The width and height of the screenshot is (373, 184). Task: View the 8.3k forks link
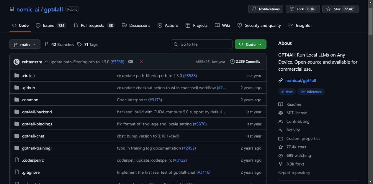point(291,164)
